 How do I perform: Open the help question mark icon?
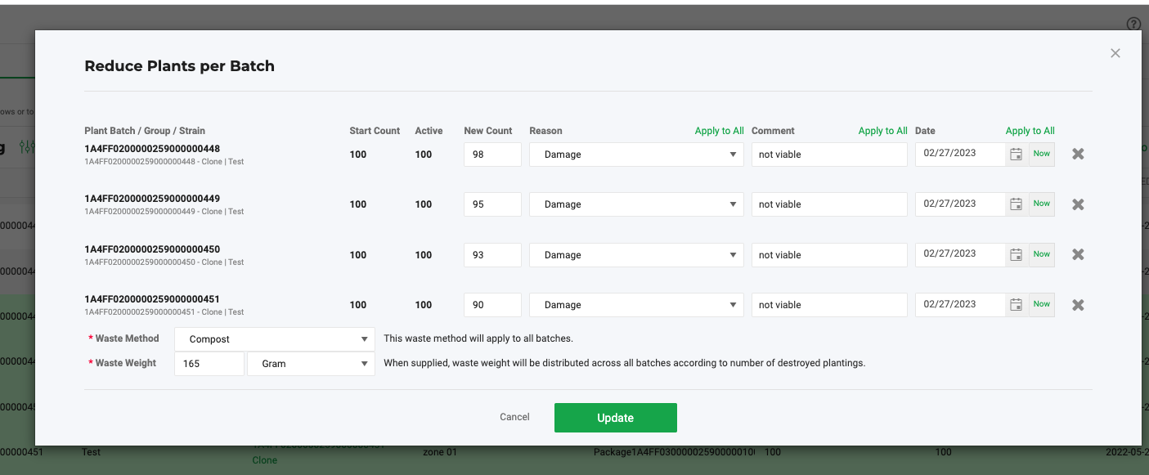coord(1133,25)
